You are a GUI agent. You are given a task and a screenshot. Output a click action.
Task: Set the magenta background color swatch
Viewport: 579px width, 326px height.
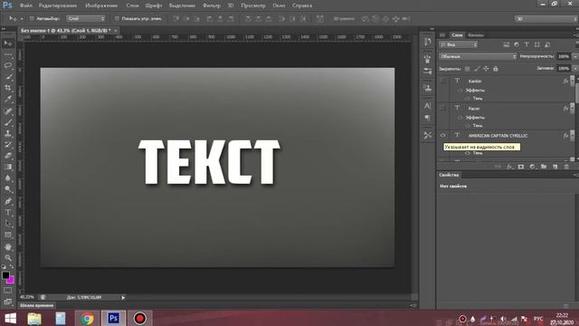(x=11, y=280)
